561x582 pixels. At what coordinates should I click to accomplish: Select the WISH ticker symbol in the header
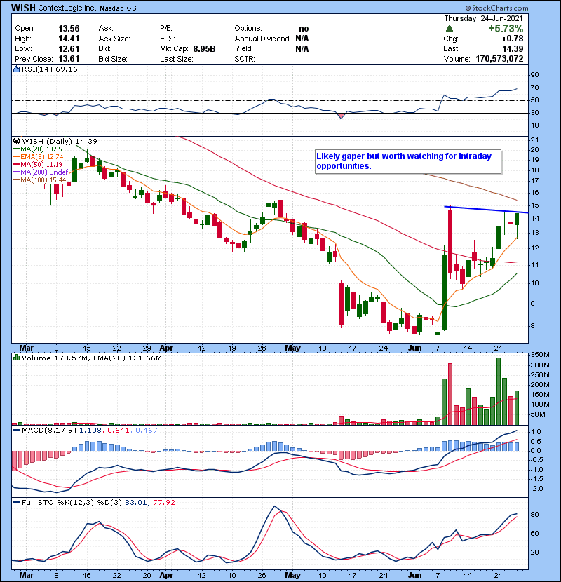click(x=23, y=8)
